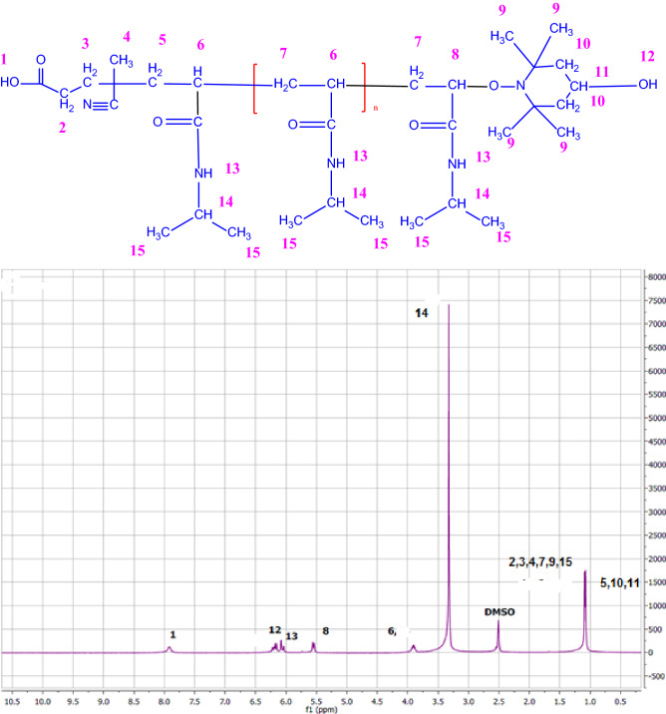Click the nitroxide N atom in the ring

pyautogui.click(x=520, y=86)
